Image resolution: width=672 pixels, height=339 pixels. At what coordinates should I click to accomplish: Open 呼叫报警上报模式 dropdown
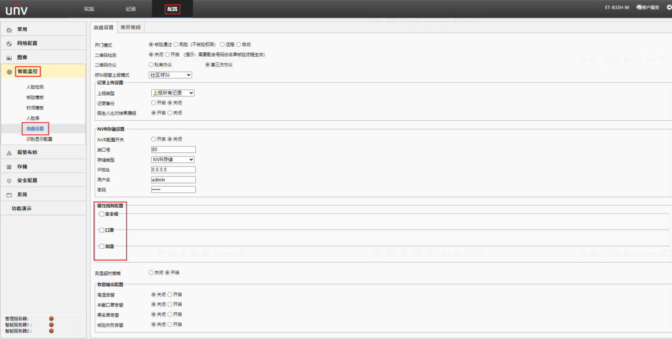170,75
